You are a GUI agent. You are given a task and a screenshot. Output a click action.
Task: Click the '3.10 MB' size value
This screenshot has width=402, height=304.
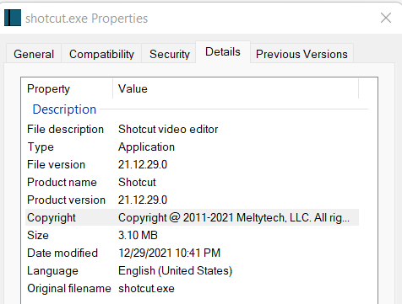pos(138,236)
